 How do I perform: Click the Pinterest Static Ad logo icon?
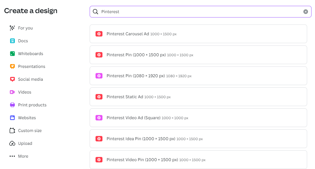click(x=99, y=97)
